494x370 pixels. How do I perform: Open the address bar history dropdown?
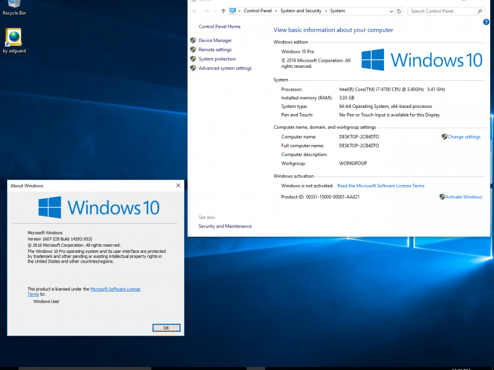[x=391, y=11]
